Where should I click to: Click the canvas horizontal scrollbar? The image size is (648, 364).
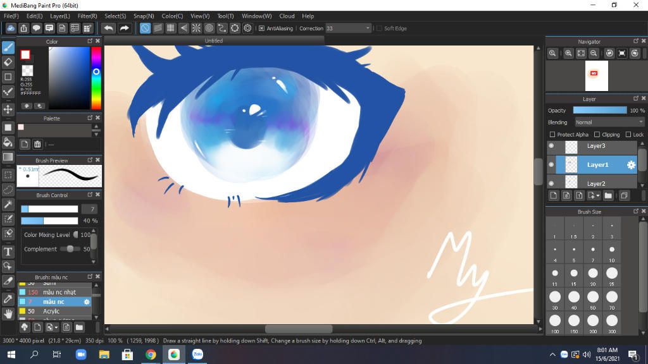[x=299, y=329]
